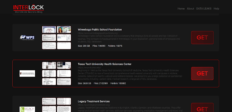Open the Legacy Treatment Services title
The image size is (232, 112).
point(94,101)
